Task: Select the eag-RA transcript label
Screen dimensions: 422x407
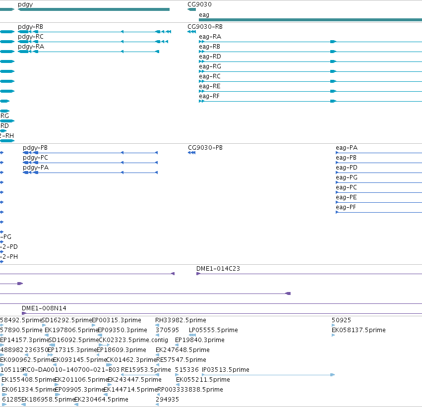Action: (210, 37)
